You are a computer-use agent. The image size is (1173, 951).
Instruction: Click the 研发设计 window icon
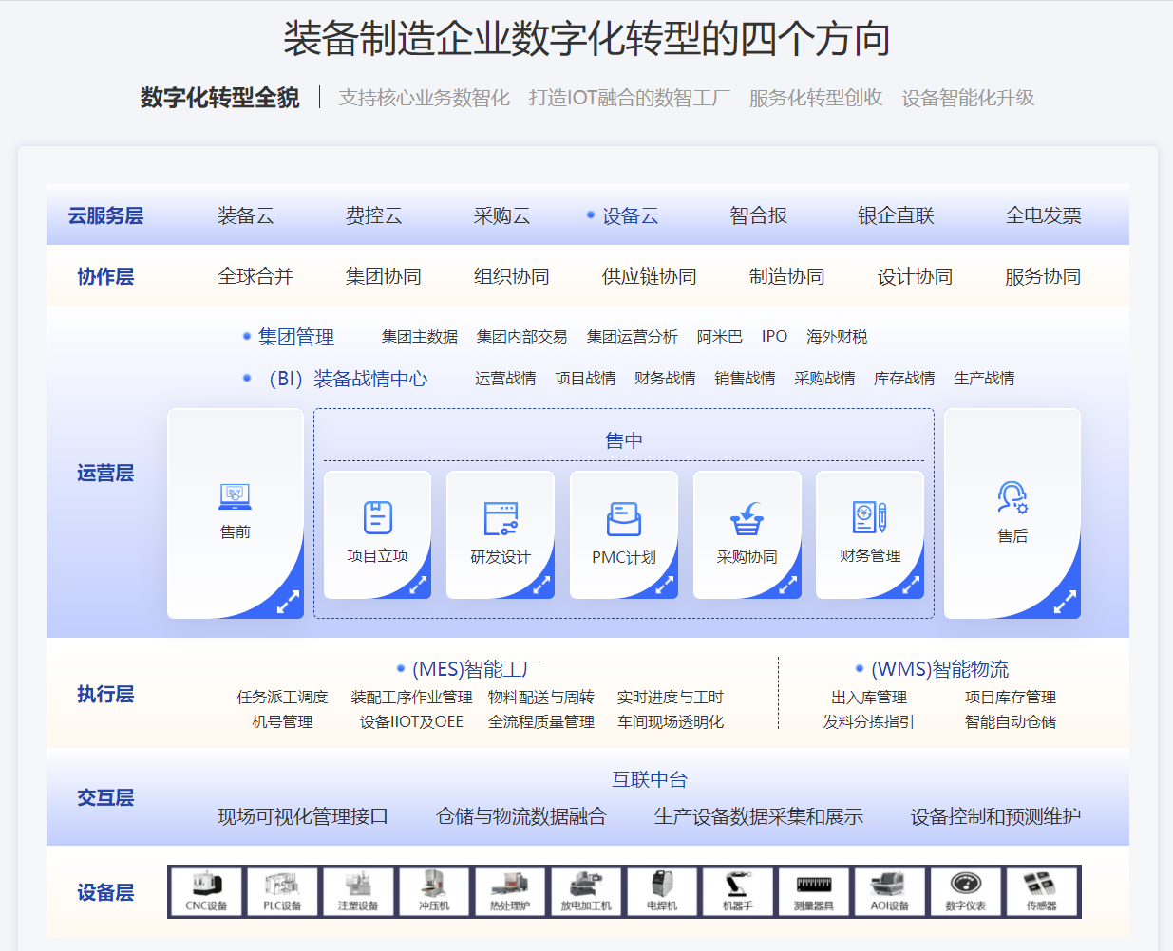501,519
